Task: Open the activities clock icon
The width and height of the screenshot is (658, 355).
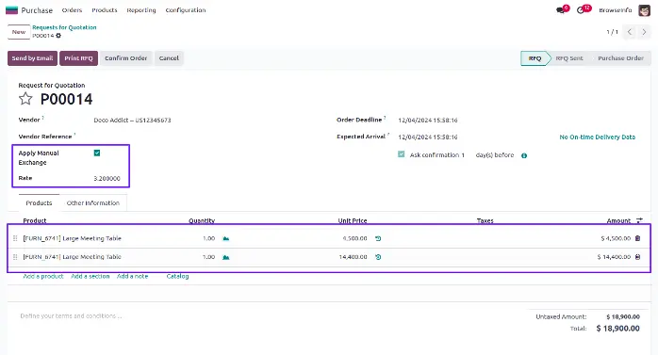Action: (x=581, y=10)
